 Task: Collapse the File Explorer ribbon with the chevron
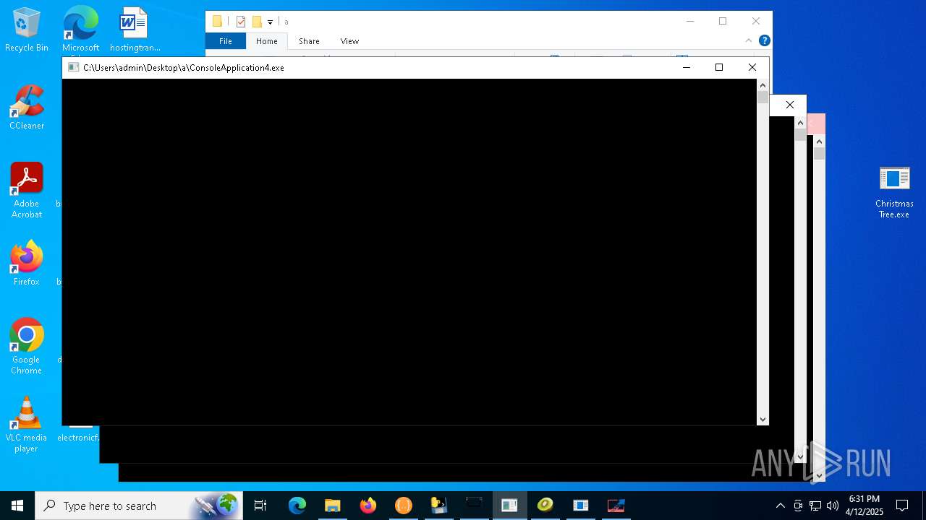point(749,41)
